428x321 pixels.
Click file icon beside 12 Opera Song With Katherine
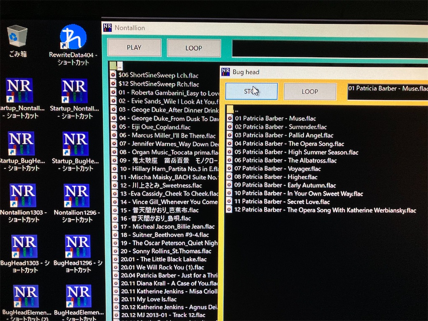[229, 210]
